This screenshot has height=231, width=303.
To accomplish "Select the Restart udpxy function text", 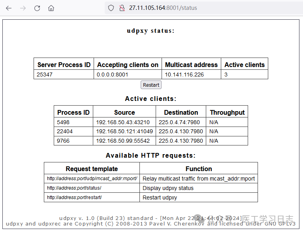I will point(160,197).
